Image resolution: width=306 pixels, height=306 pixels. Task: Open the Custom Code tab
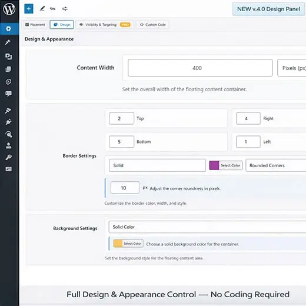coord(153,25)
